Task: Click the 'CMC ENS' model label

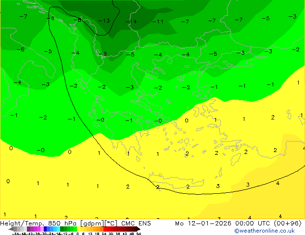Action: (136, 223)
